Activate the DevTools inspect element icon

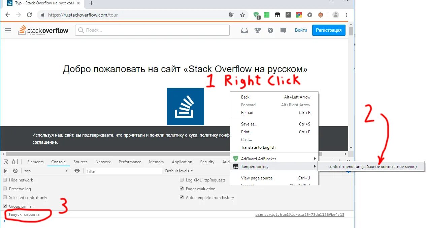[6, 162]
